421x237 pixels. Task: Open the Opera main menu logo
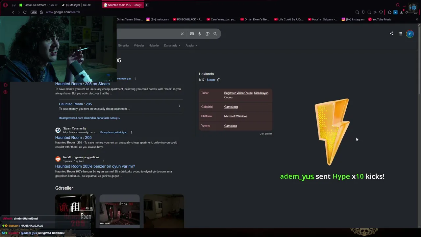5,5
